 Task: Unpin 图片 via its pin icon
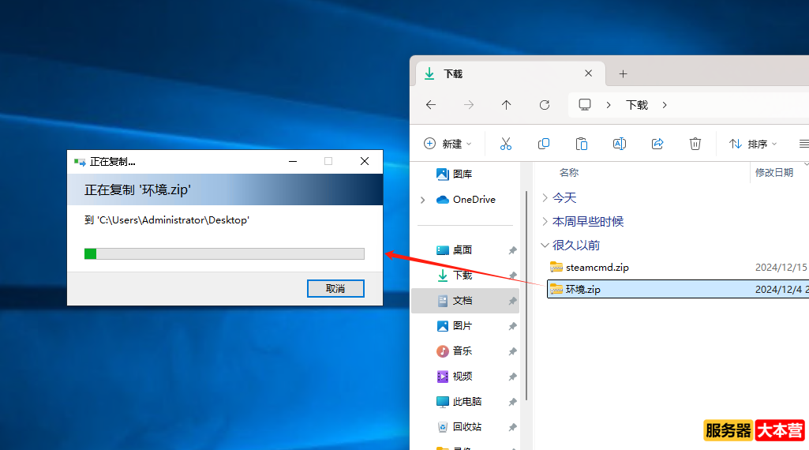512,326
